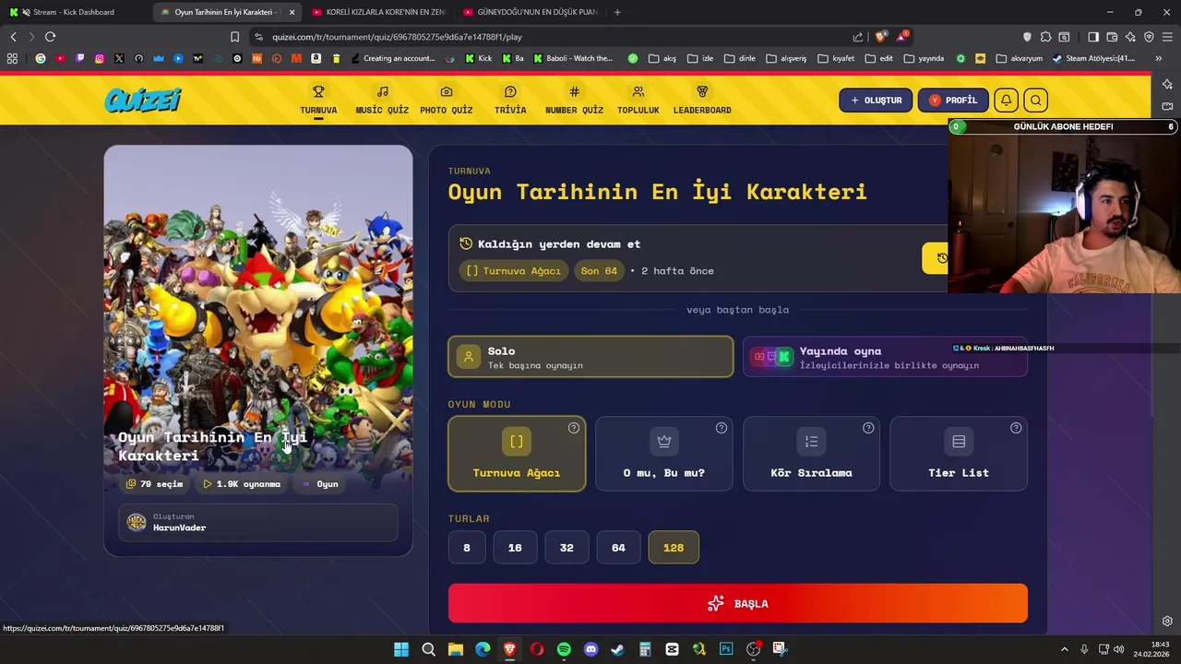The width and height of the screenshot is (1181, 664).
Task: Open Brave Shields lion icon
Action: coord(880,37)
